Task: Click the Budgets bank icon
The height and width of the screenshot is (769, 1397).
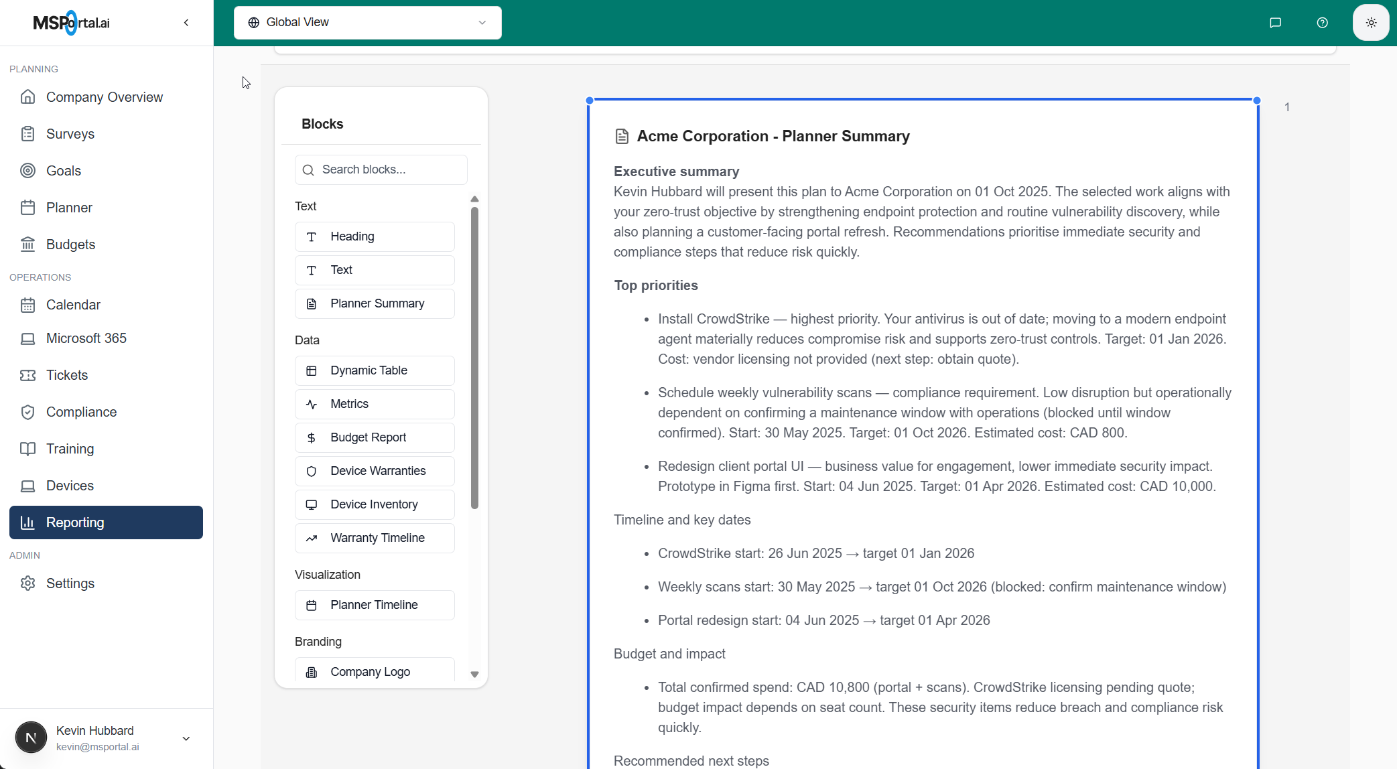Action: click(27, 244)
